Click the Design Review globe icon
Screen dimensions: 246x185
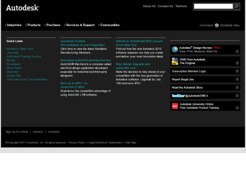point(175,50)
